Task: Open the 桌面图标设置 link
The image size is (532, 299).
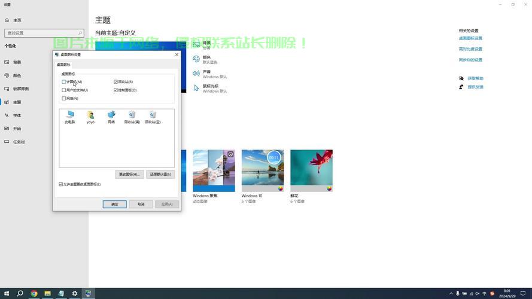Action: click(x=470, y=38)
